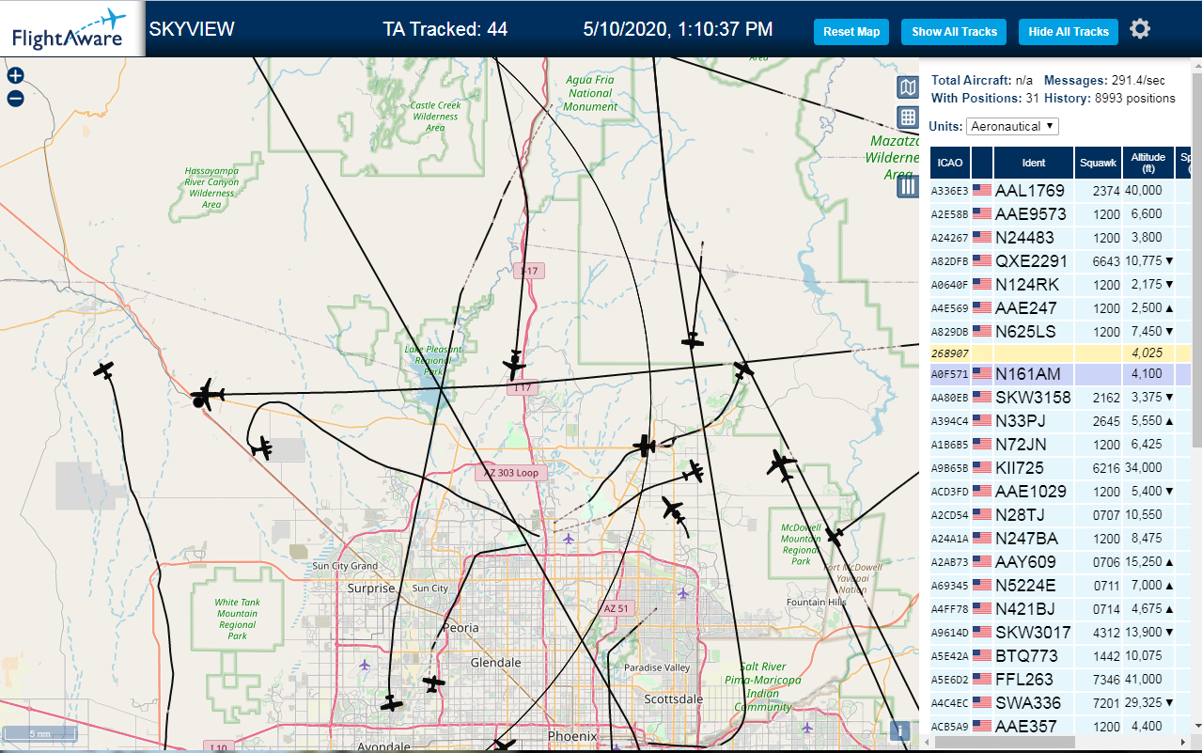This screenshot has width=1202, height=753.
Task: Select the QXE2291 aircraft row
Action: [x=1060, y=260]
